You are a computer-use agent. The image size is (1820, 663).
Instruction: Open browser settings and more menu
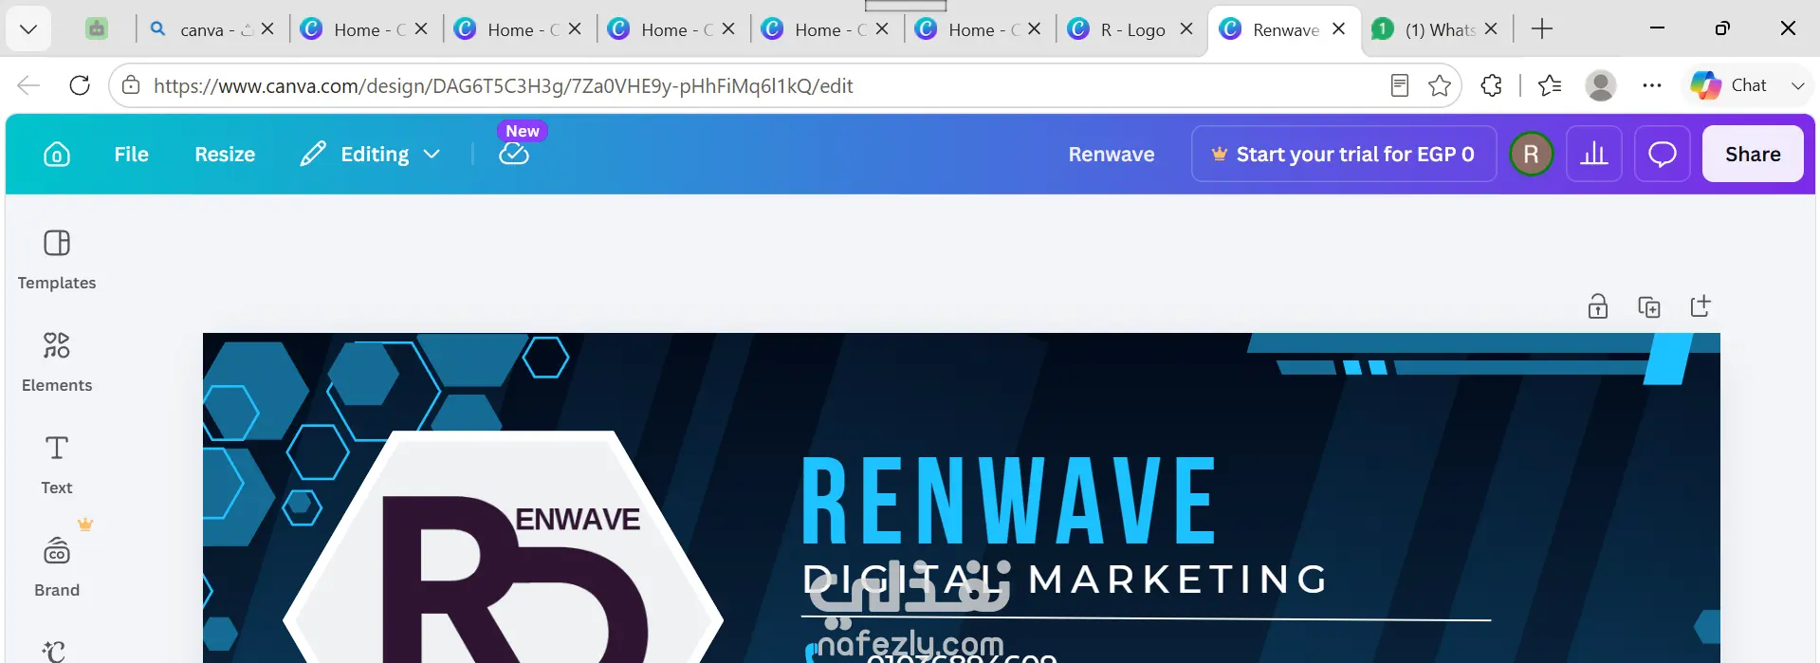coord(1652,85)
